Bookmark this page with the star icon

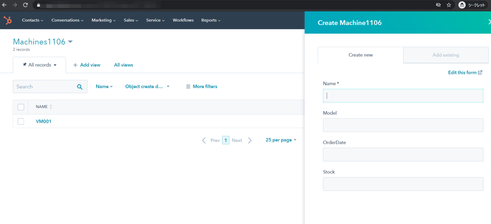[x=449, y=5]
